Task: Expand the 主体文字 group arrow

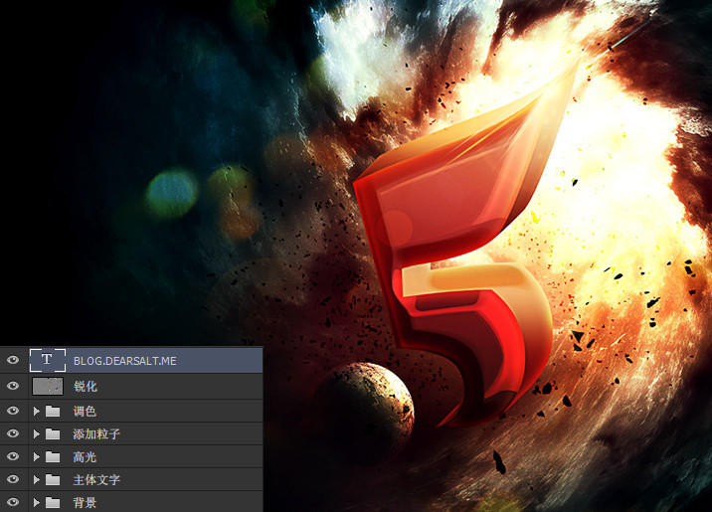Action: [x=37, y=480]
